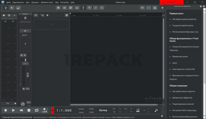Open the mixer icon in top toolbar

click(x=65, y=8)
